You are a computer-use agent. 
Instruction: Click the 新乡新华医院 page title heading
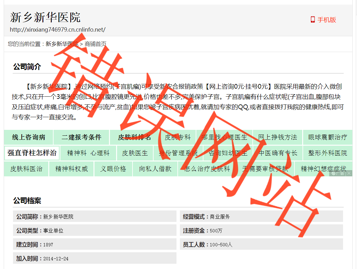point(45,17)
